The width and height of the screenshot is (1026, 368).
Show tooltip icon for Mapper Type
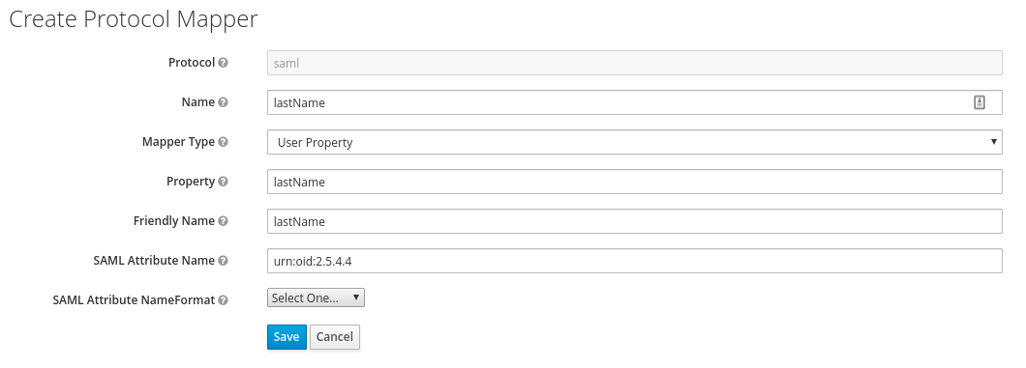point(224,142)
